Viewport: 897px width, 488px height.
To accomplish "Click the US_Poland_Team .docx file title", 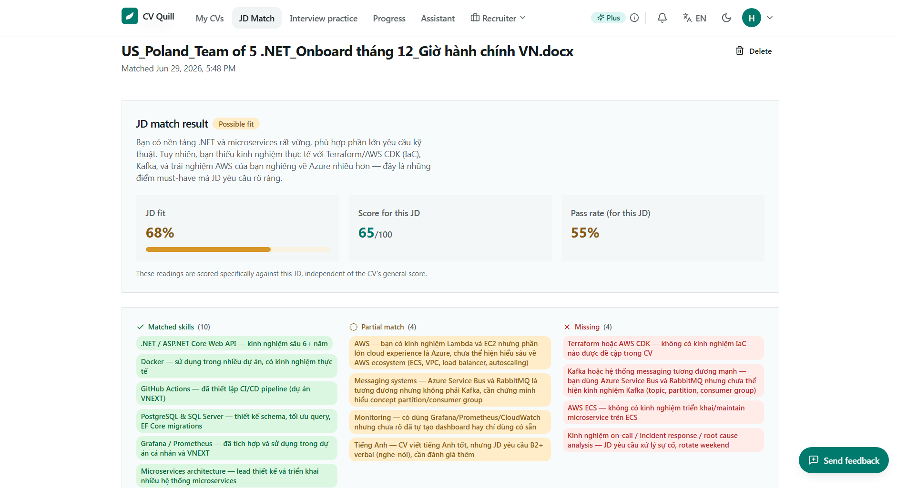I will 347,51.
